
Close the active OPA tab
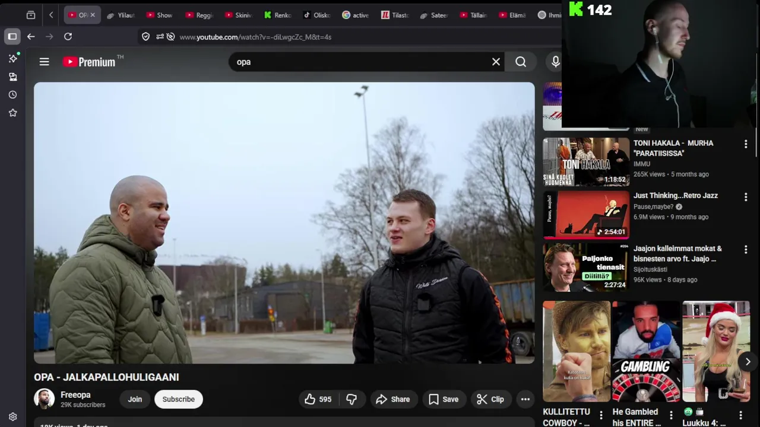tap(92, 15)
